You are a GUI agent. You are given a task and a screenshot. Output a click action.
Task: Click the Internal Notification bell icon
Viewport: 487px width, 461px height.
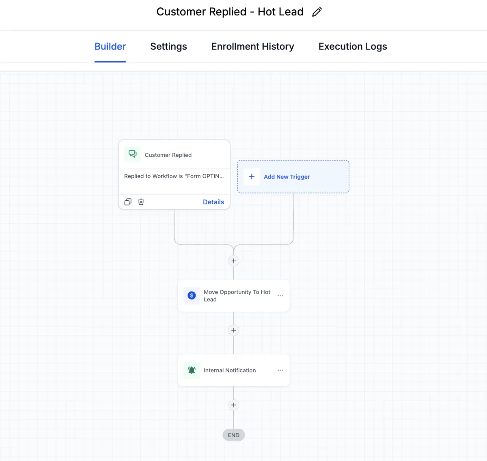(192, 370)
